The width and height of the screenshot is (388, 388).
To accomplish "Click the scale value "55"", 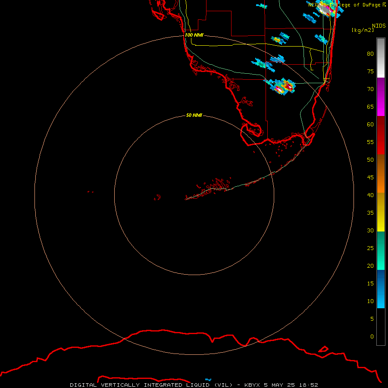I will click(x=370, y=142).
